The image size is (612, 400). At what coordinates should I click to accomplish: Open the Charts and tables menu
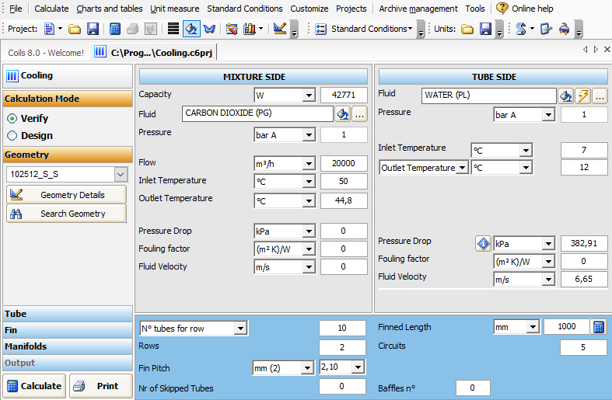point(110,9)
